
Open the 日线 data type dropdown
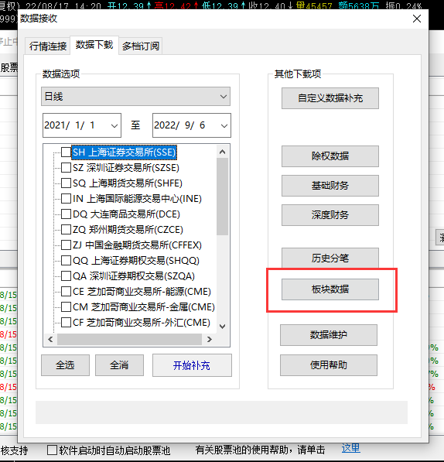(135, 97)
